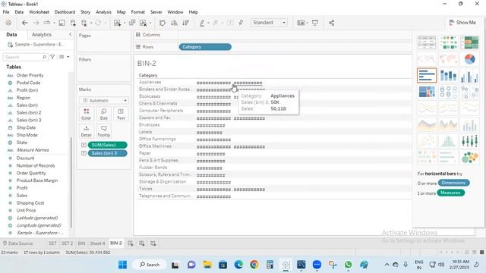Click the SUM(Sales) pill on Marks
The height and width of the screenshot is (273, 486).
(108, 145)
